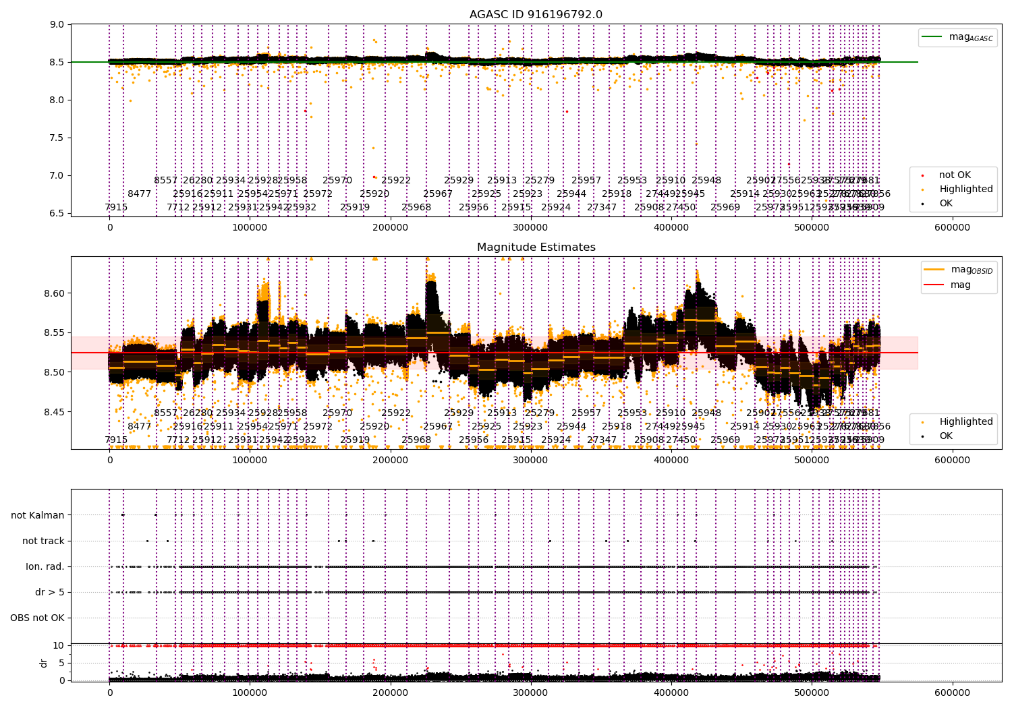
Task: Click obsid label '25948' in top plot
Action: pyautogui.click(x=706, y=181)
